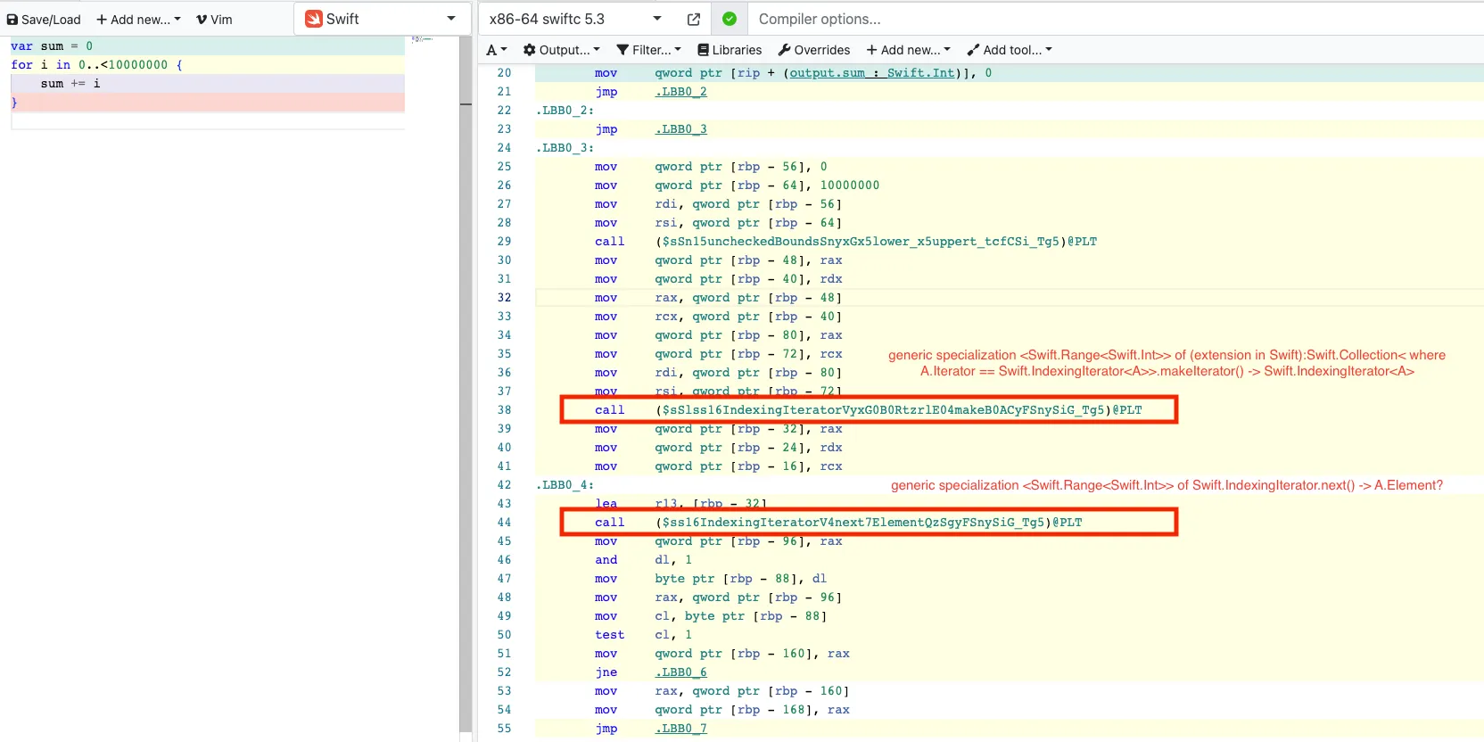This screenshot has height=742, width=1484.
Task: Click the Swift language logo icon
Action: (x=314, y=19)
